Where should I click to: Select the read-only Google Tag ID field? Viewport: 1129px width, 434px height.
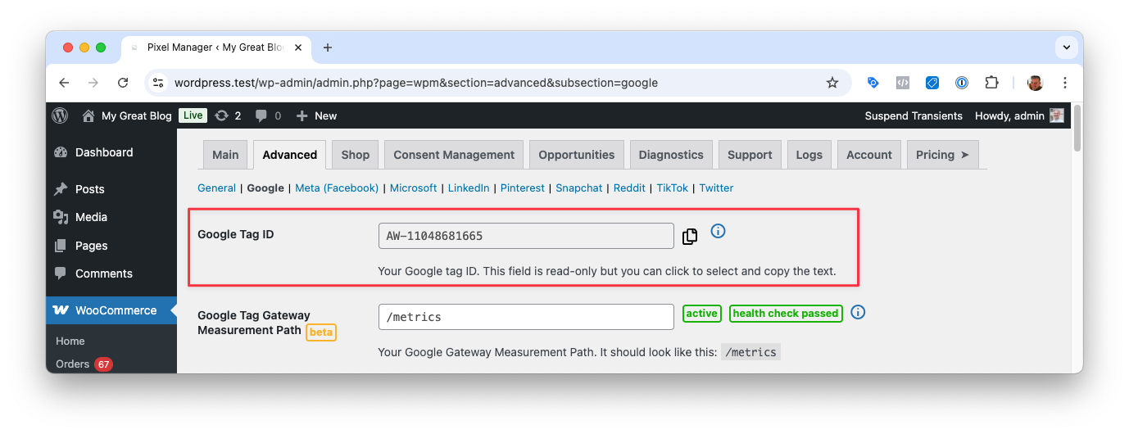pos(526,236)
